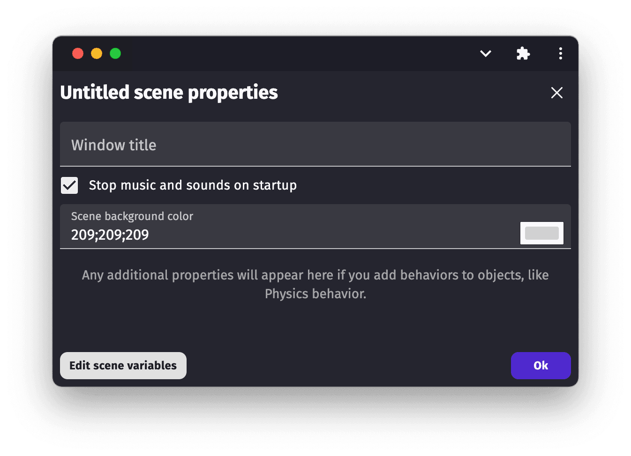Confirm with the Ok button
This screenshot has height=456, width=631.
point(541,366)
